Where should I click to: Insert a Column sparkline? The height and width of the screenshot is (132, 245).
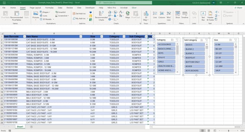(x=162, y=15)
